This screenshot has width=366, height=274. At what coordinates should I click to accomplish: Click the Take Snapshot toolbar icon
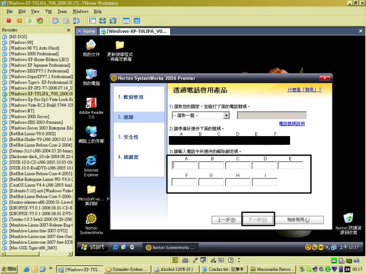coord(55,21)
